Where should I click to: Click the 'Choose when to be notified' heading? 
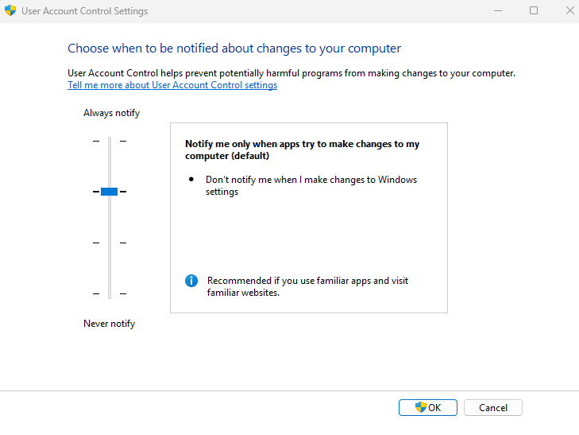(234, 49)
